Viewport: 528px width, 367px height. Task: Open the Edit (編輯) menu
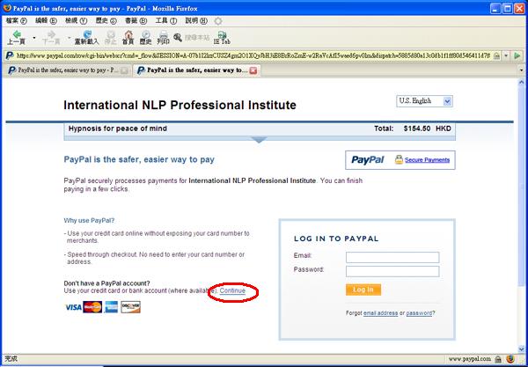coord(46,21)
